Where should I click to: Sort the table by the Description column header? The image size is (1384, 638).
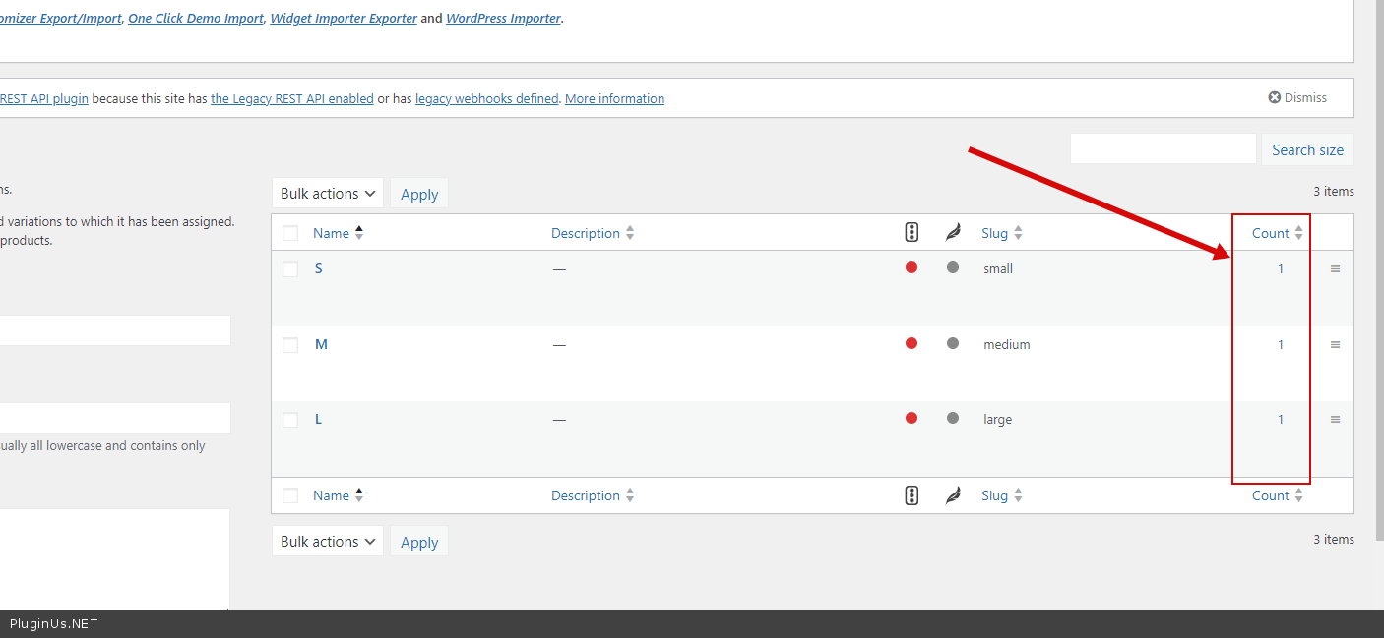[586, 233]
